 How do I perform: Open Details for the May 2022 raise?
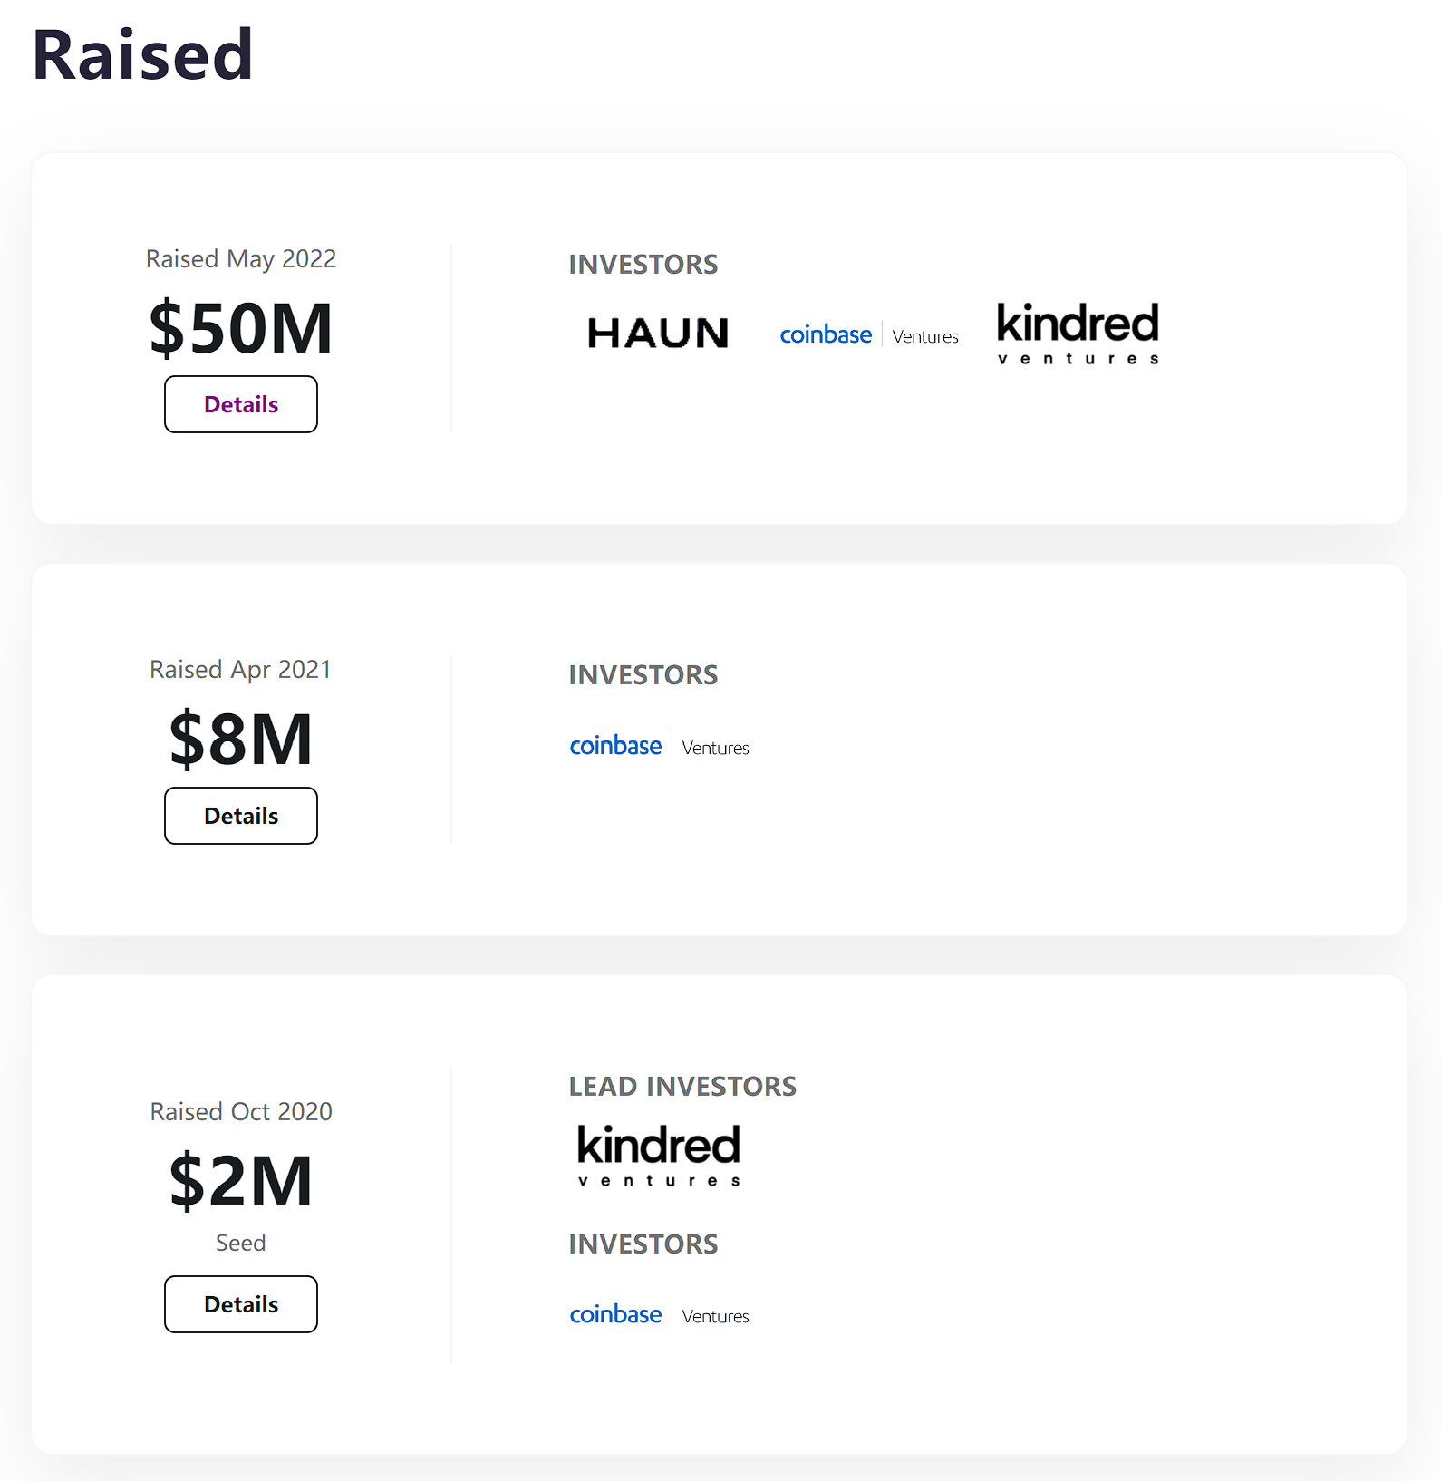tap(241, 404)
